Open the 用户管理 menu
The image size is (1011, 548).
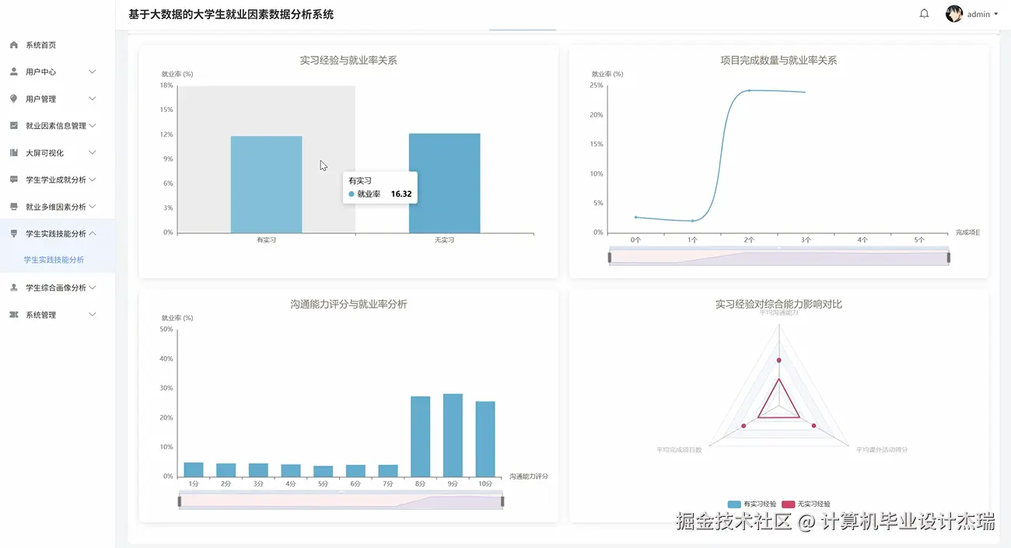click(x=58, y=99)
